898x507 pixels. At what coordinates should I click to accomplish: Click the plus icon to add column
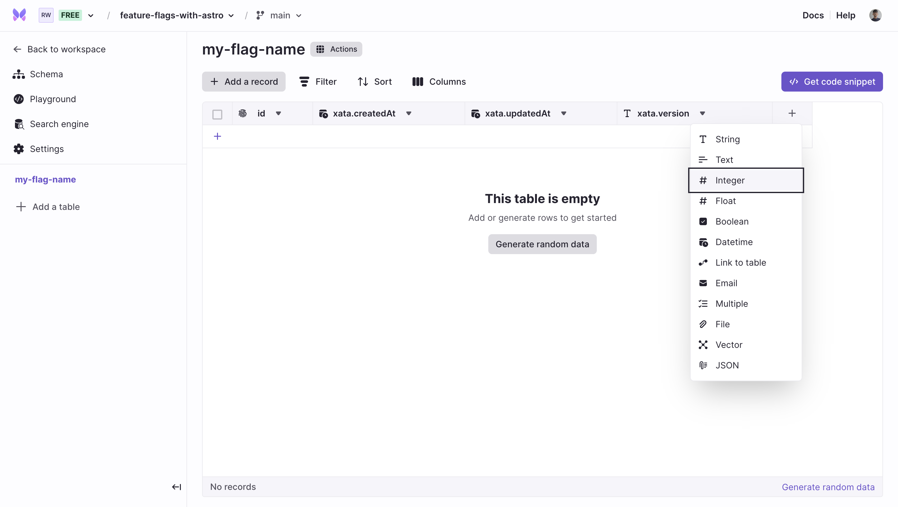coord(792,113)
